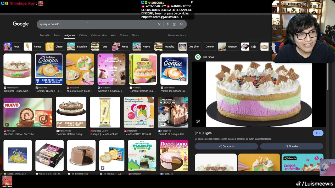Screen dimensions: 335x188
Task: Open the 'Queque Helado - YouTube' caption link
Action: [x=19, y=134]
